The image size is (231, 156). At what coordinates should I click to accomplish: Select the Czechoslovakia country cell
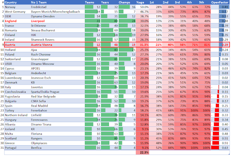(x=15, y=92)
